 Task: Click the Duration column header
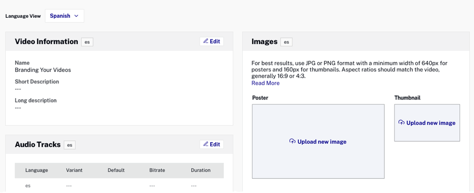click(x=201, y=170)
